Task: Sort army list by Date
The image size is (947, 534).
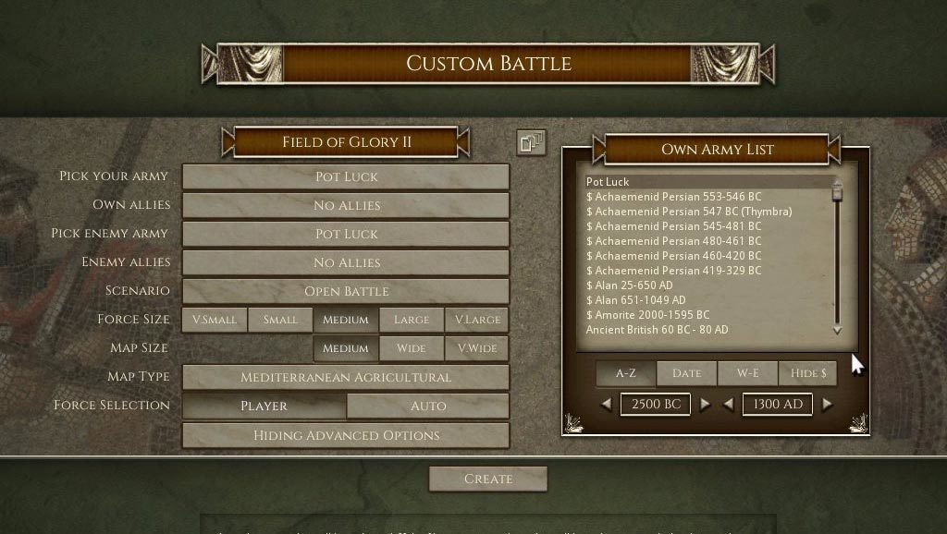Action: [x=687, y=373]
